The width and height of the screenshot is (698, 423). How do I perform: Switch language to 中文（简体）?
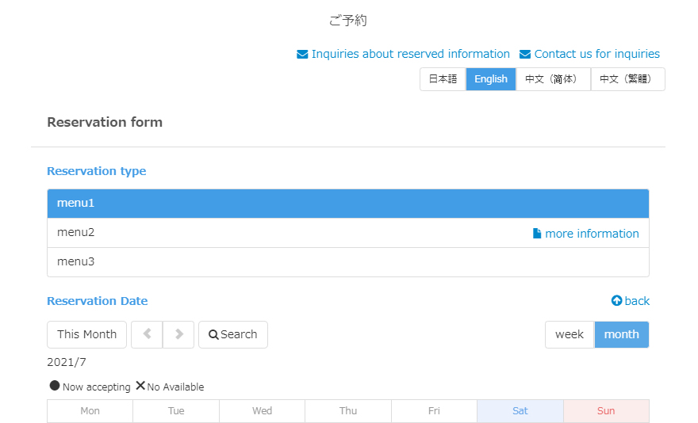553,79
